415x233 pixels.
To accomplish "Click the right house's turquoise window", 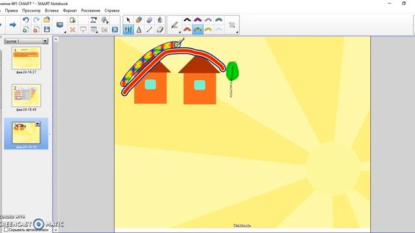I will [x=200, y=85].
